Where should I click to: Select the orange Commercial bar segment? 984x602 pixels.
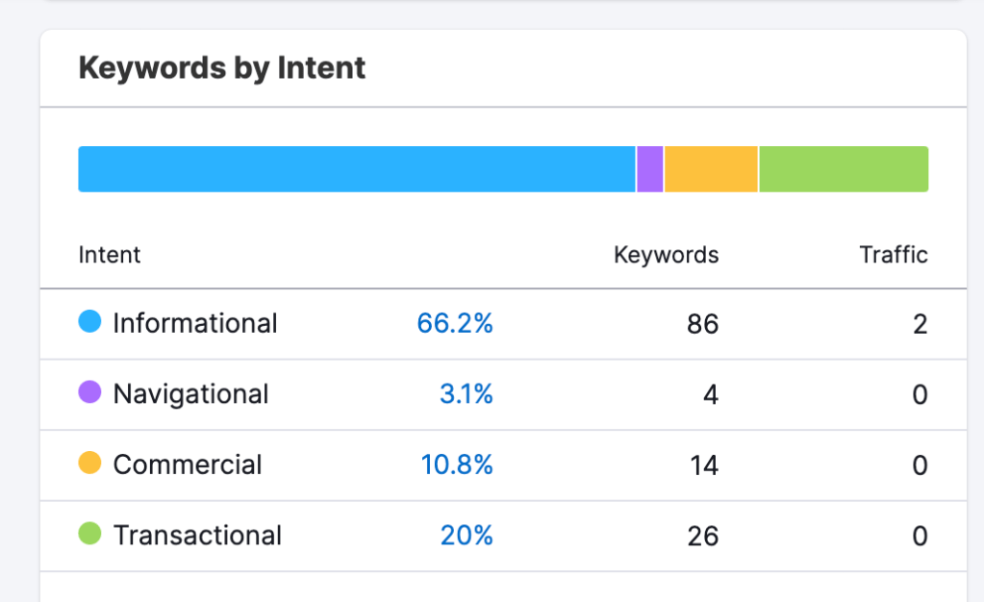click(x=711, y=169)
